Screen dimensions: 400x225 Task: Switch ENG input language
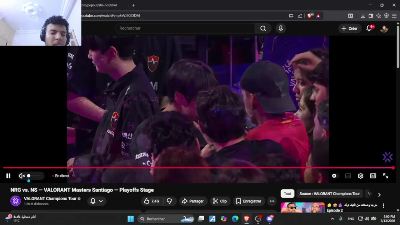351,219
